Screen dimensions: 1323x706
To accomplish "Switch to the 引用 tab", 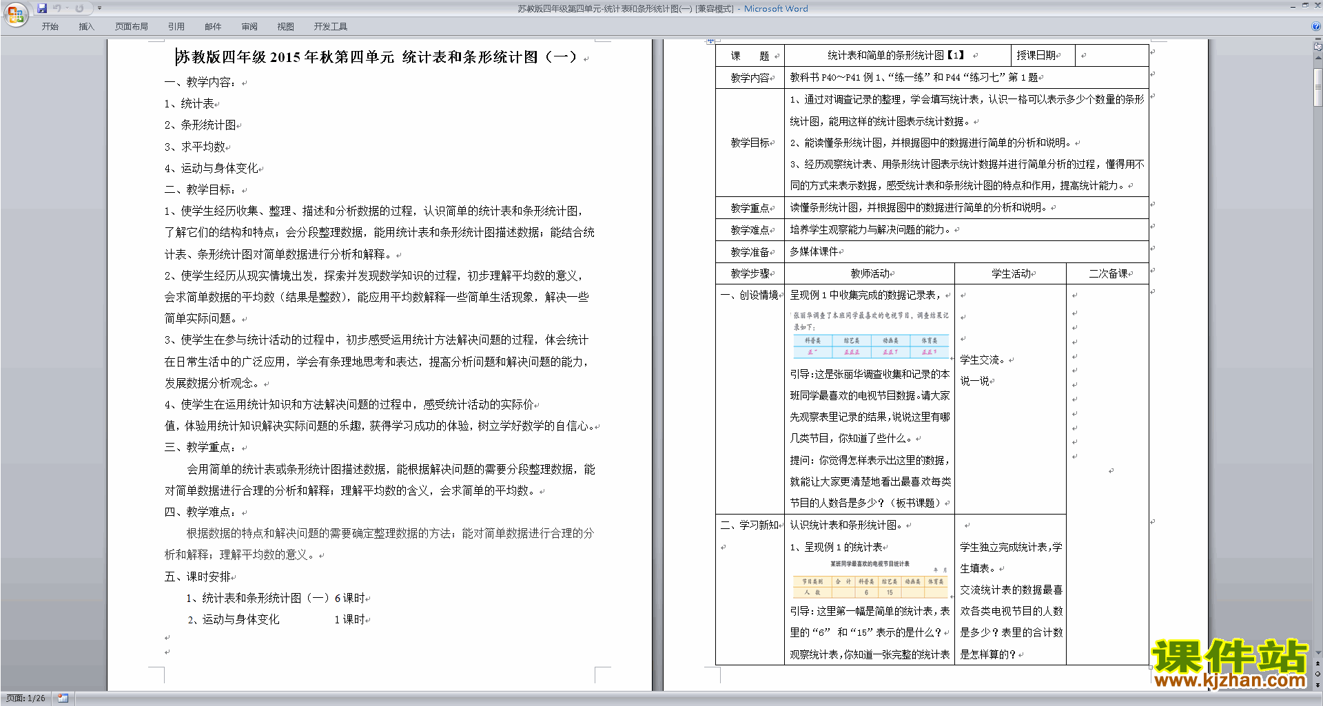I will tap(176, 27).
